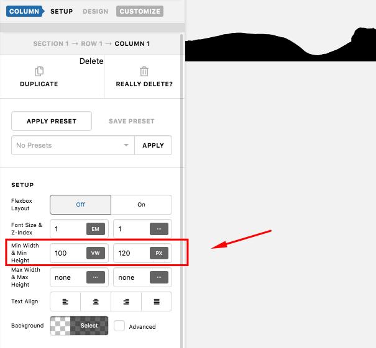Image resolution: width=376 pixels, height=348 pixels.
Task: Select left text align icon
Action: point(65,301)
